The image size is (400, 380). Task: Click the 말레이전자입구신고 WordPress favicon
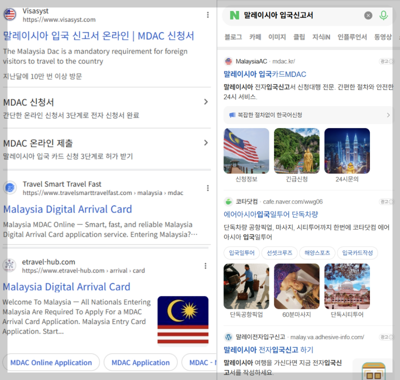click(x=228, y=337)
